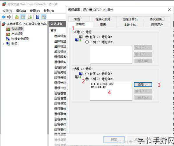The height and width of the screenshot is (146, 174).
Task: Select IP entry 114.115.253.155
Action: [102, 84]
